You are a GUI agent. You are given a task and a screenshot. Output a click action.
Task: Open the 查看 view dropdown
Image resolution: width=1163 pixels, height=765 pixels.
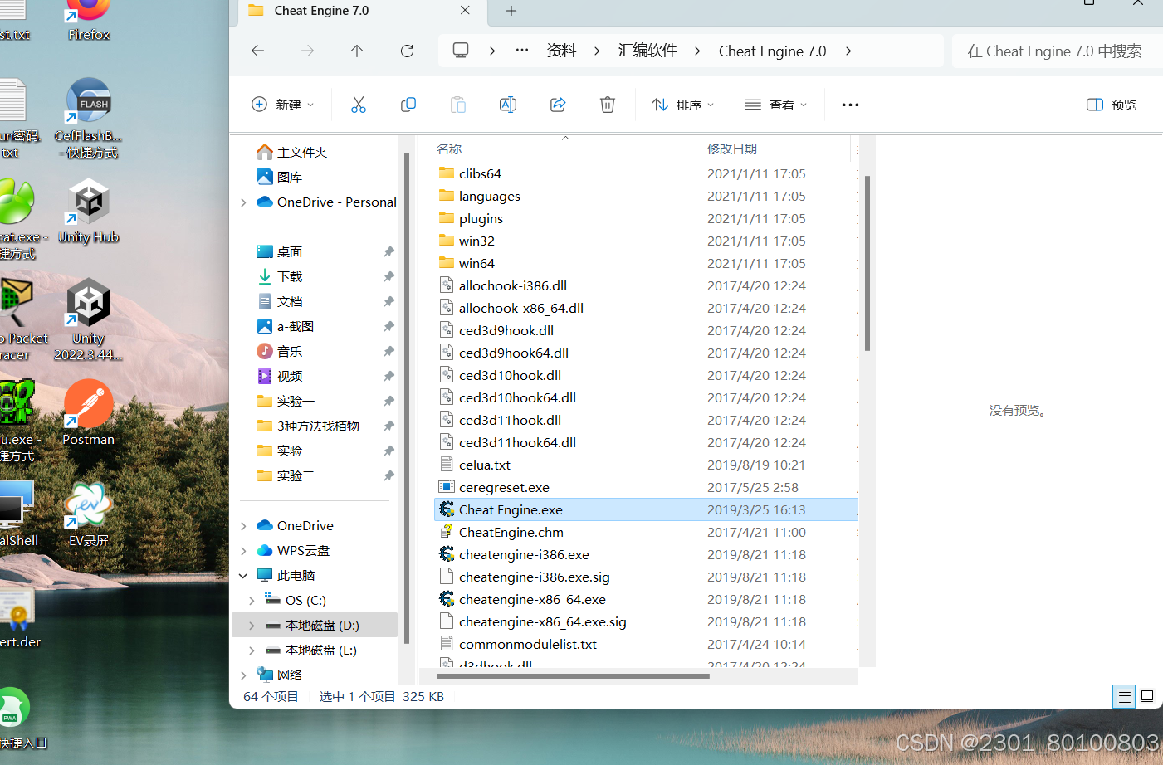pyautogui.click(x=775, y=105)
